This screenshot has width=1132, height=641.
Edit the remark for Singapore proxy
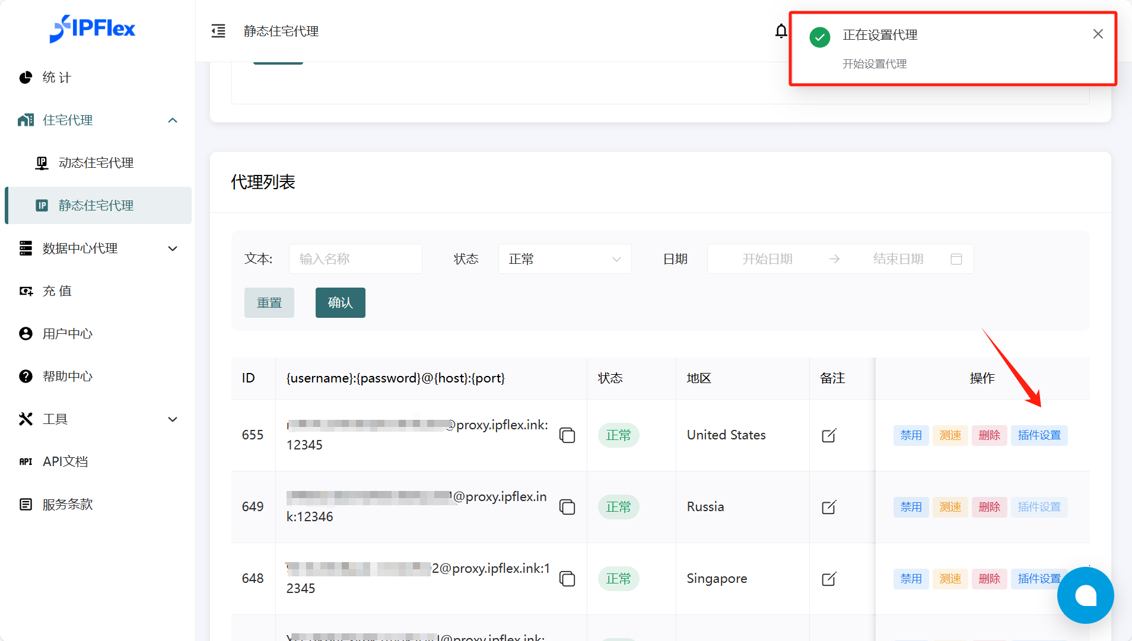tap(829, 579)
